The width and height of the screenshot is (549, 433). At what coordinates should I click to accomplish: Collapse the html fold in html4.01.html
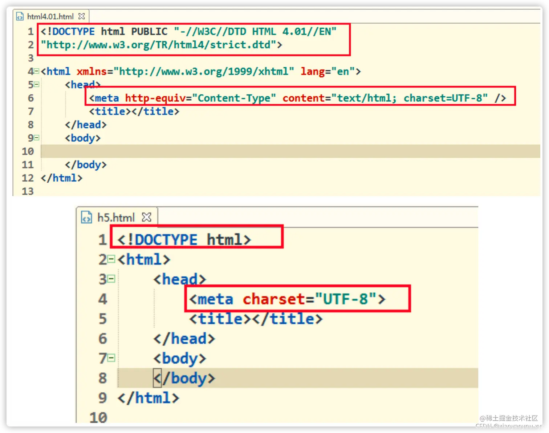point(37,71)
